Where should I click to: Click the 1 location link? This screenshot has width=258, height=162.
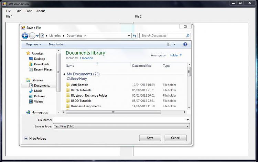[86, 58]
